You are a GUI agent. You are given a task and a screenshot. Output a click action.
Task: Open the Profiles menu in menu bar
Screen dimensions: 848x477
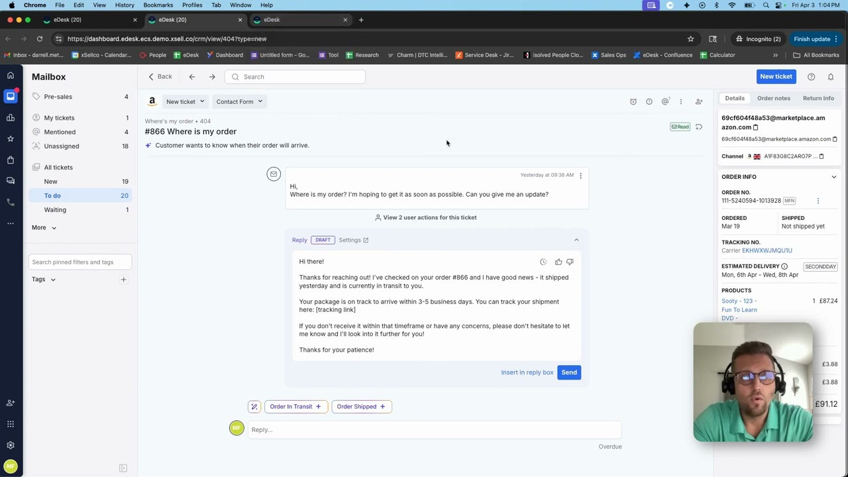(192, 5)
